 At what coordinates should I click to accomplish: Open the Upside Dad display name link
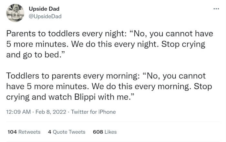pyautogui.click(x=44, y=9)
